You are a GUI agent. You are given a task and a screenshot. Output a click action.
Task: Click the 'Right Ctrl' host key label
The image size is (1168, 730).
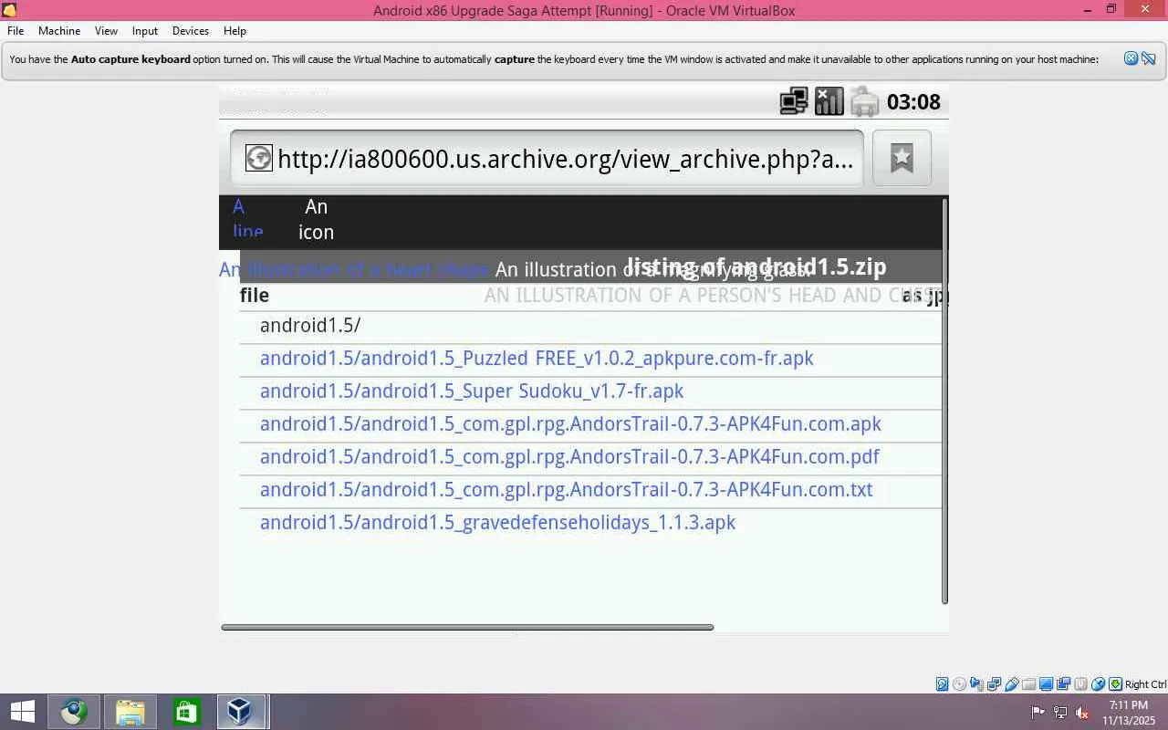coord(1145,684)
